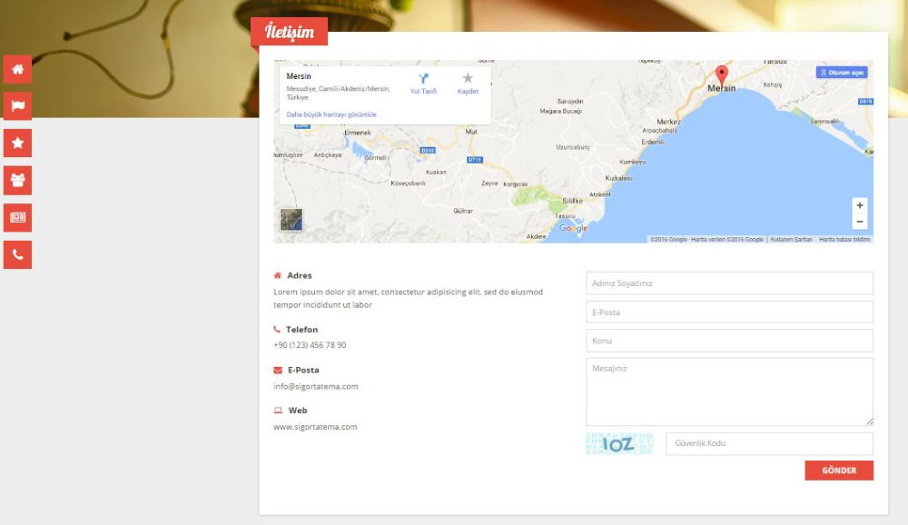908x525 pixels.
Task: Click the Lorem ipsum address text
Action: tap(409, 299)
